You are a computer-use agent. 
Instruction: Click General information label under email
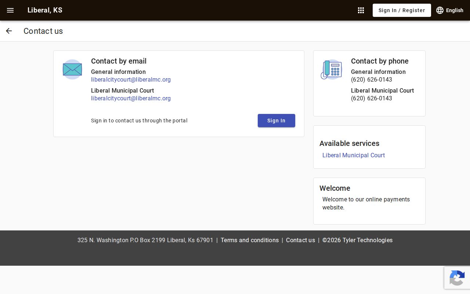pyautogui.click(x=118, y=72)
